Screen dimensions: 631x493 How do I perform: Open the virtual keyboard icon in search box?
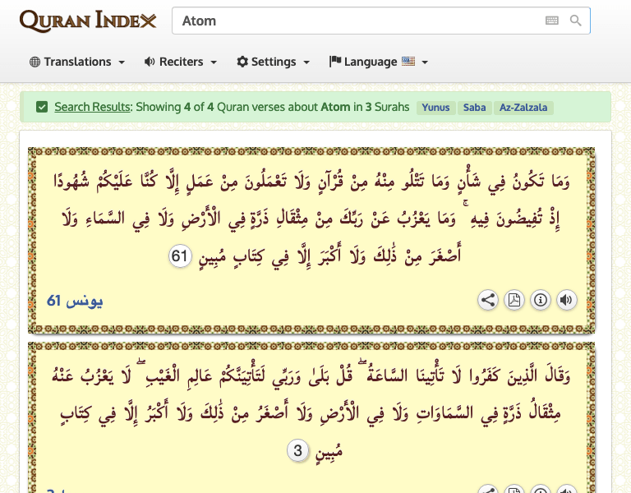(x=551, y=21)
